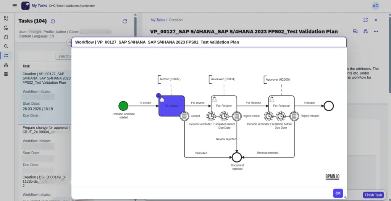Click the "Release rejected" flow label
This screenshot has height=201, width=391.
(268, 152)
